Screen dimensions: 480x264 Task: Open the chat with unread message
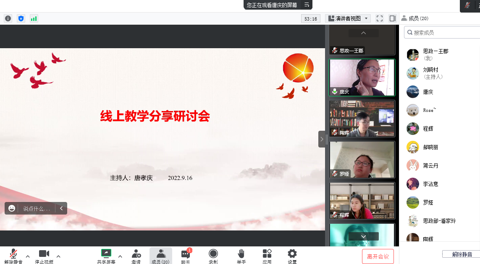click(x=186, y=256)
